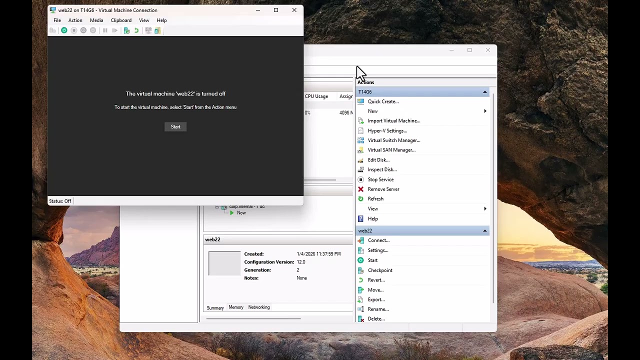Open Virtual SAN Manager
This screenshot has width=640, height=360.
pyautogui.click(x=391, y=150)
